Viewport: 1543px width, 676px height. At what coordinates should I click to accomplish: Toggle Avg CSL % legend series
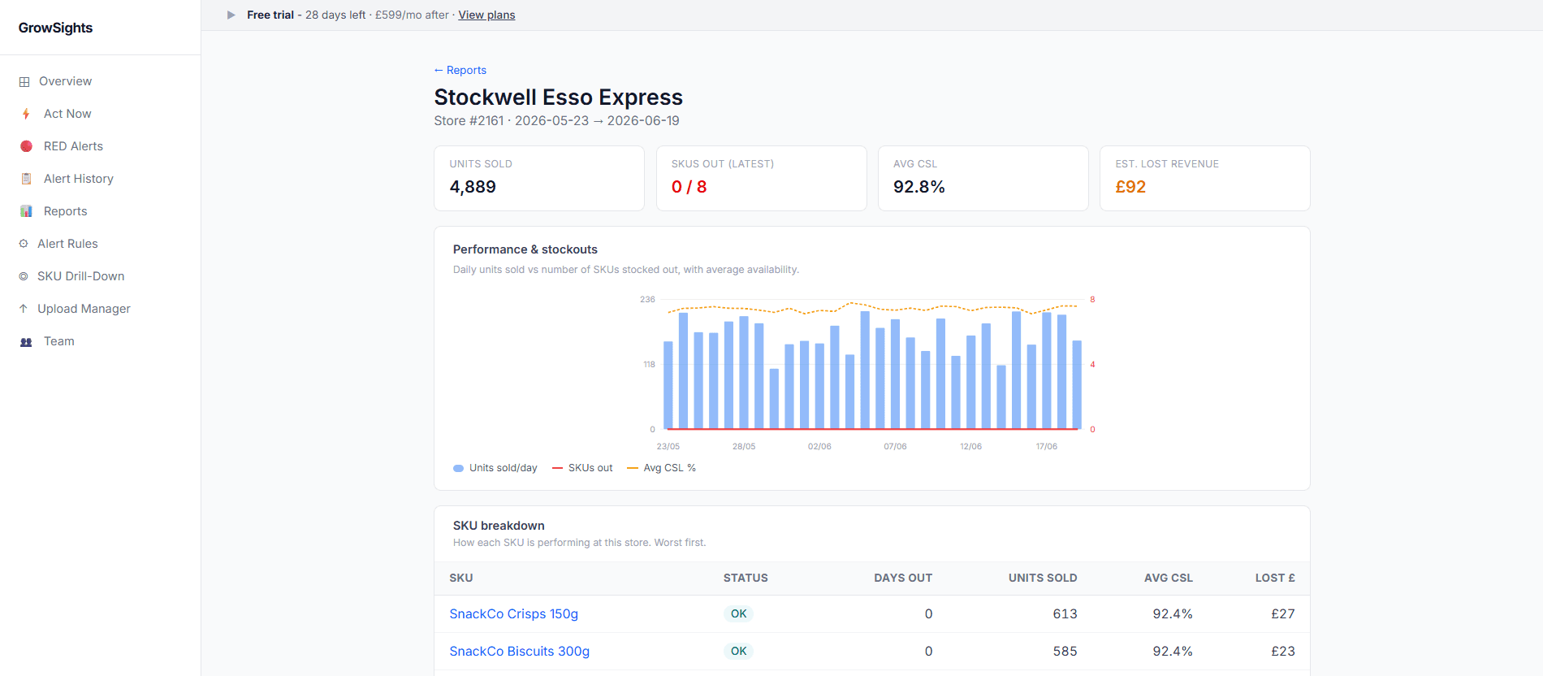point(661,468)
